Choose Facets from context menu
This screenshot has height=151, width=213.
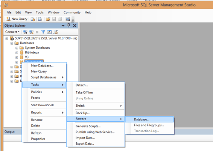point(44,98)
